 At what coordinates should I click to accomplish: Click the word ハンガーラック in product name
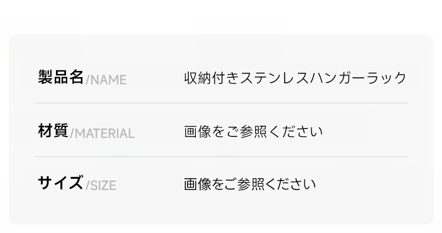tap(358, 78)
